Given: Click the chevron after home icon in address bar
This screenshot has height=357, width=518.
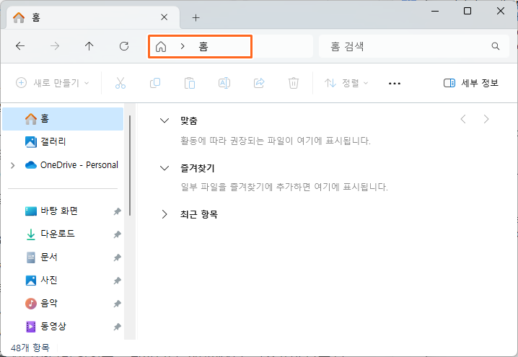Looking at the screenshot, I should (x=183, y=47).
